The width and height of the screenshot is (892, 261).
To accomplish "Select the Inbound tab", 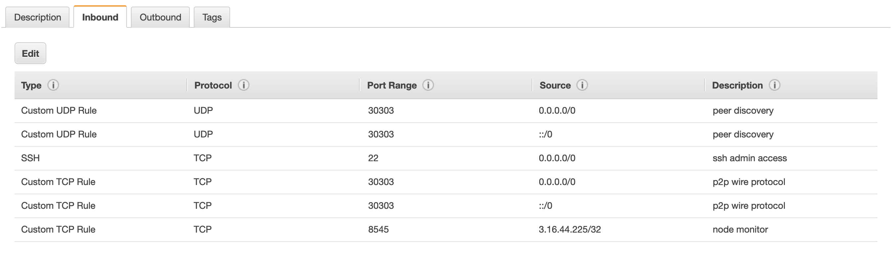I will point(100,17).
